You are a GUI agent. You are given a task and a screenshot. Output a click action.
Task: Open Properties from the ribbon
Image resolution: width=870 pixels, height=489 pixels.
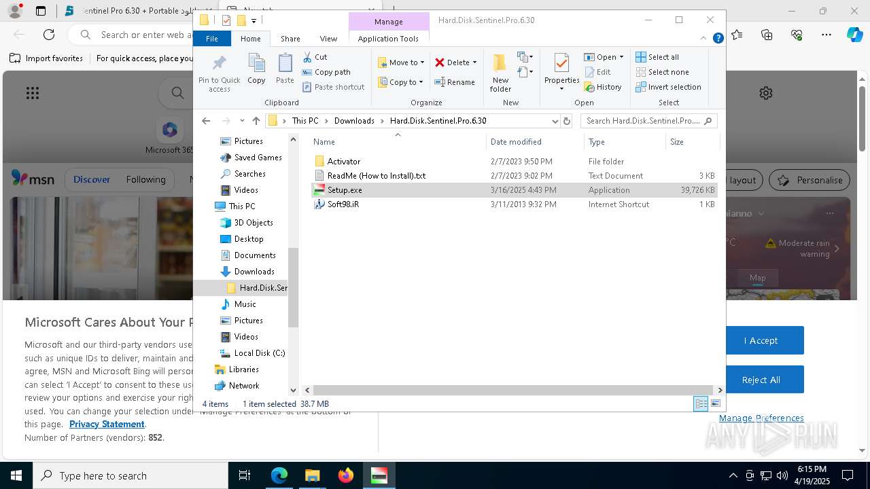click(561, 72)
